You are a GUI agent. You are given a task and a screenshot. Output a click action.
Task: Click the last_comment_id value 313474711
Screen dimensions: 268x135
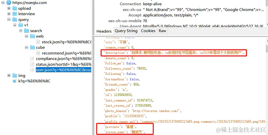(145, 100)
